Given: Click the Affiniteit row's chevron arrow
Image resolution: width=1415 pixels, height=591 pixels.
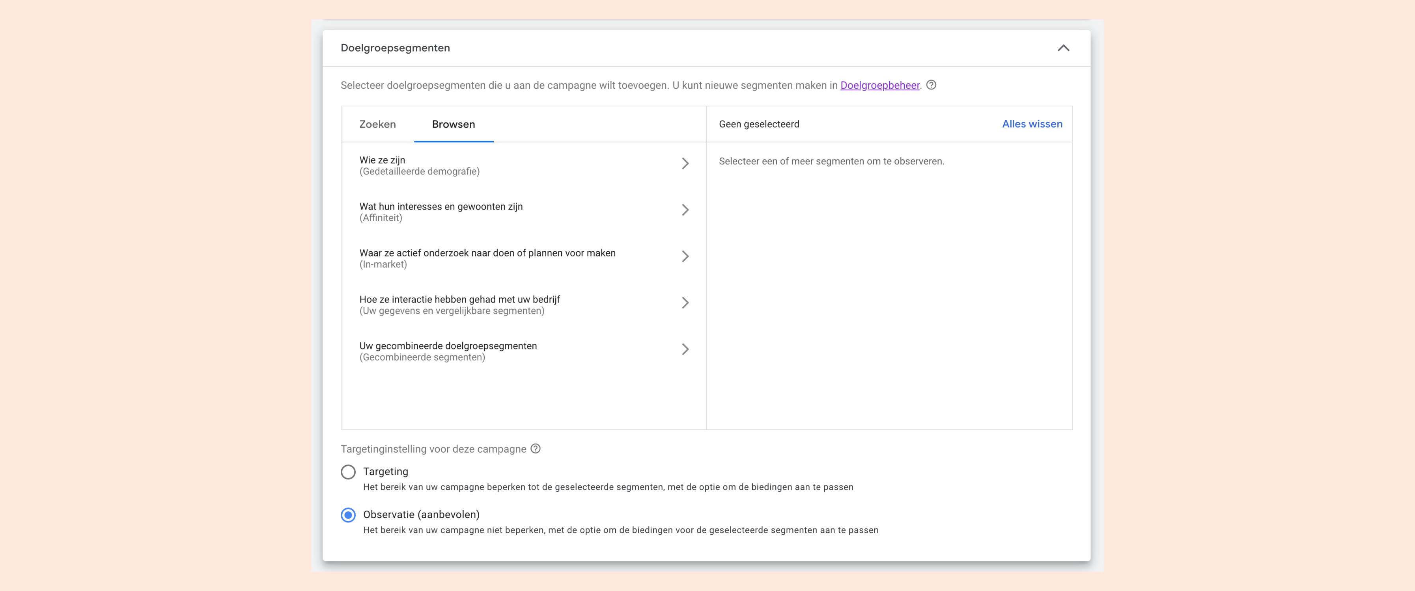Looking at the screenshot, I should point(685,210).
